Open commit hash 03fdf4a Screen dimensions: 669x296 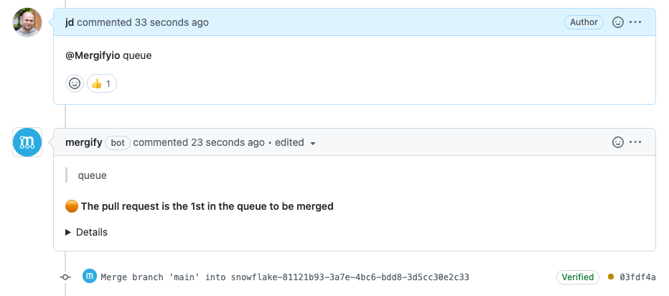tap(637, 277)
